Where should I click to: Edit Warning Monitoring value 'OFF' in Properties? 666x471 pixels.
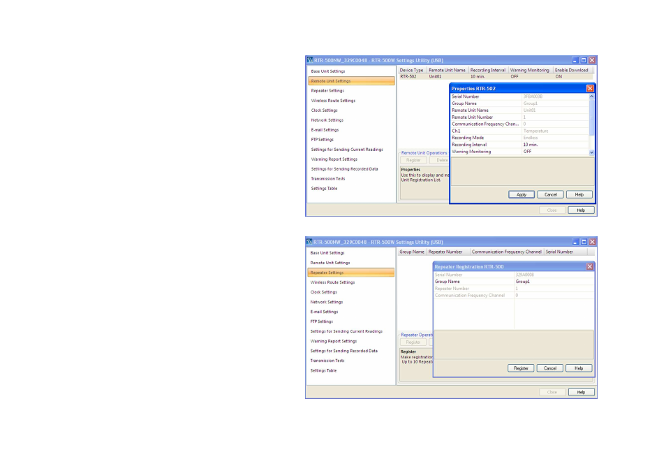point(555,152)
